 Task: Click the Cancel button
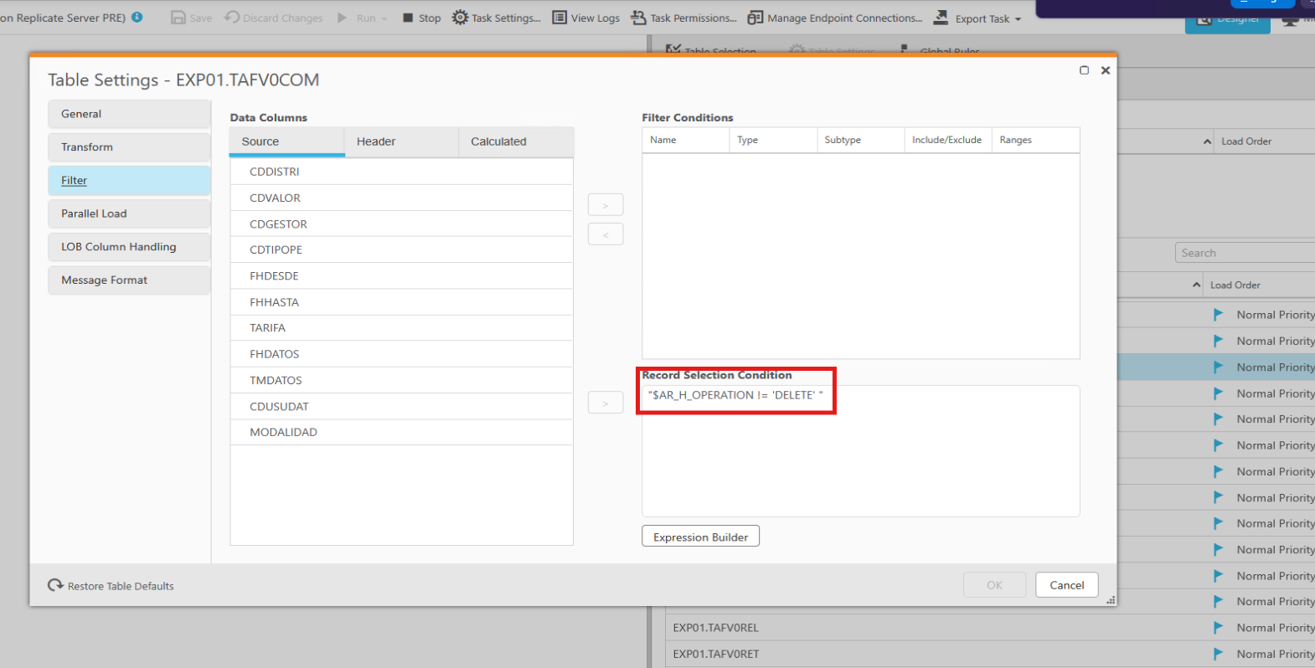click(x=1067, y=585)
